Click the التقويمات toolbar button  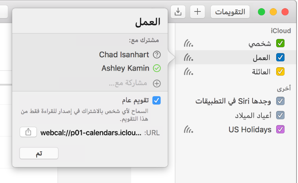pyautogui.click(x=230, y=12)
